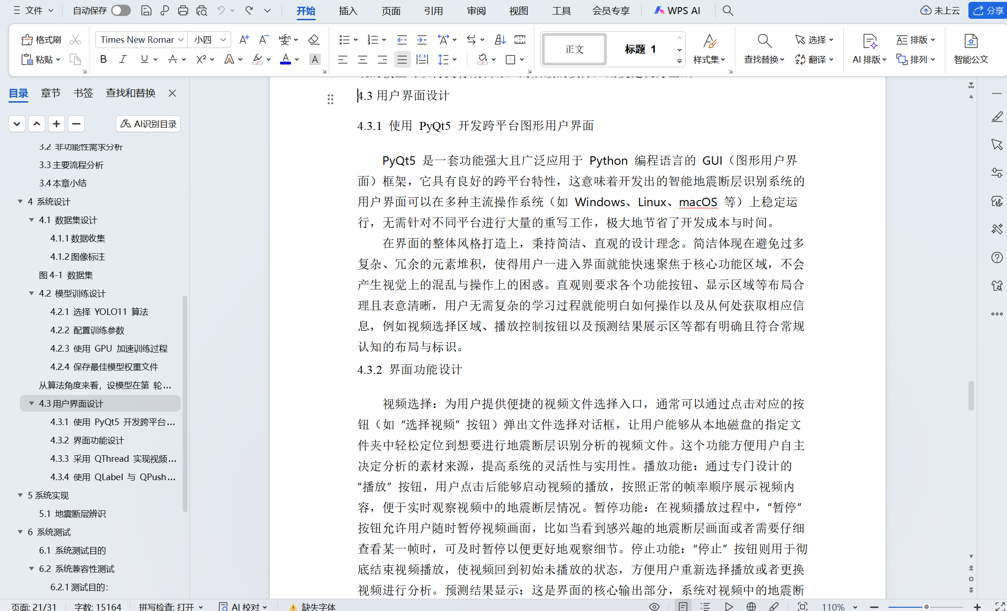1007x611 pixels.
Task: Open the 审阅 (Review) ribbon tab
Action: pyautogui.click(x=476, y=10)
